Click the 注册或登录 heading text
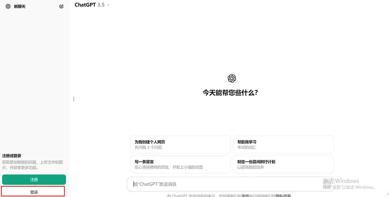The image size is (390, 197). [12, 156]
